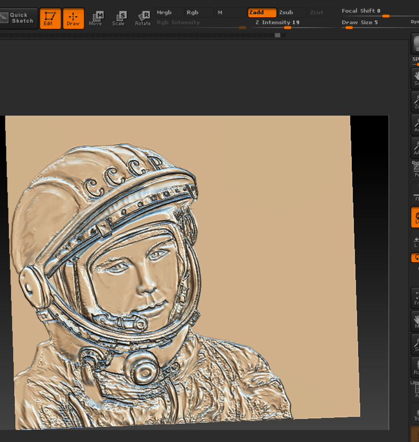The width and height of the screenshot is (419, 442).
Task: Enable Rgb paint mode
Action: tap(199, 13)
